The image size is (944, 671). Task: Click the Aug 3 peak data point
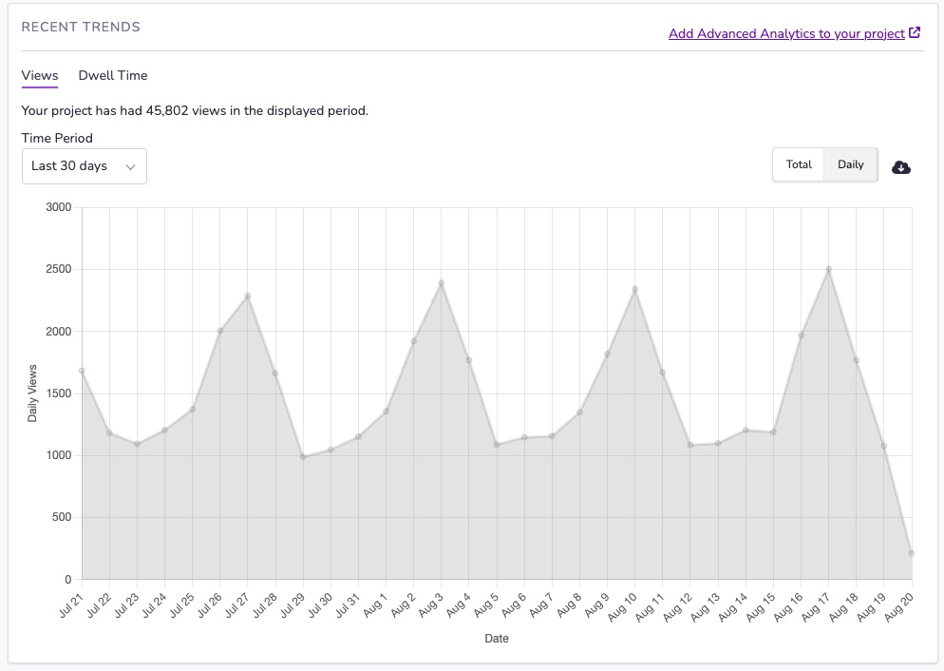pos(442,283)
